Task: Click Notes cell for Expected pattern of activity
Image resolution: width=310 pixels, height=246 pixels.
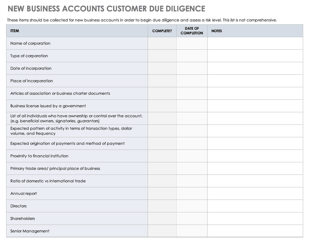Action: pos(255,131)
